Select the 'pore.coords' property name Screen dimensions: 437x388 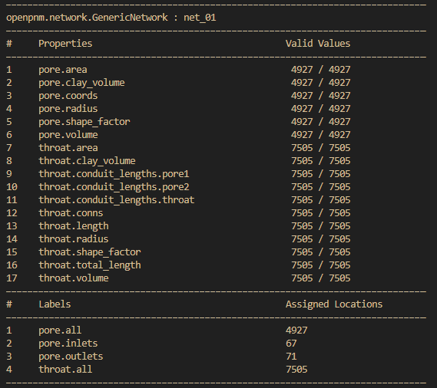[x=68, y=96]
